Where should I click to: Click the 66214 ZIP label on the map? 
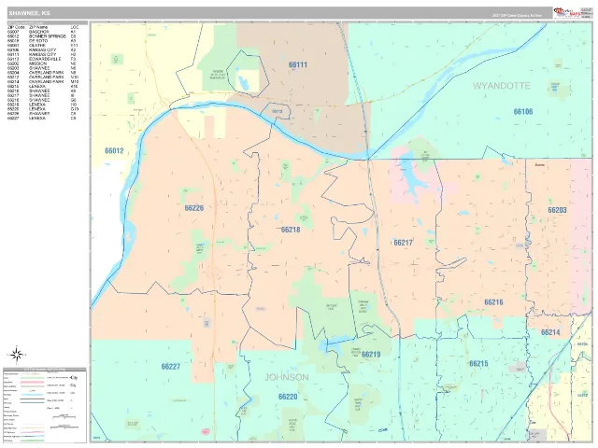(550, 332)
